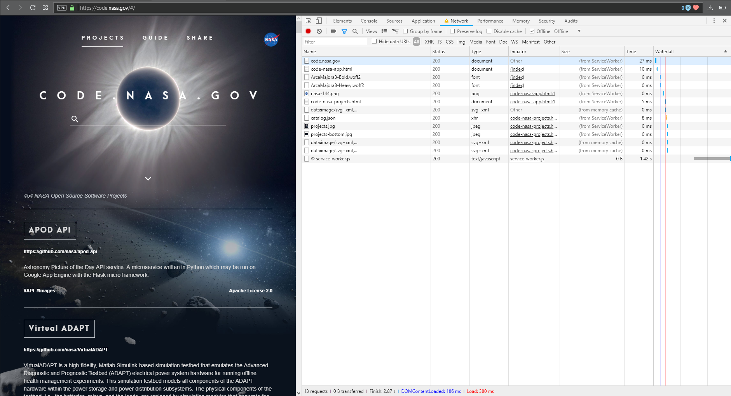This screenshot has height=396, width=731.
Task: Toggle device toolbar emulation icon
Action: coord(319,21)
